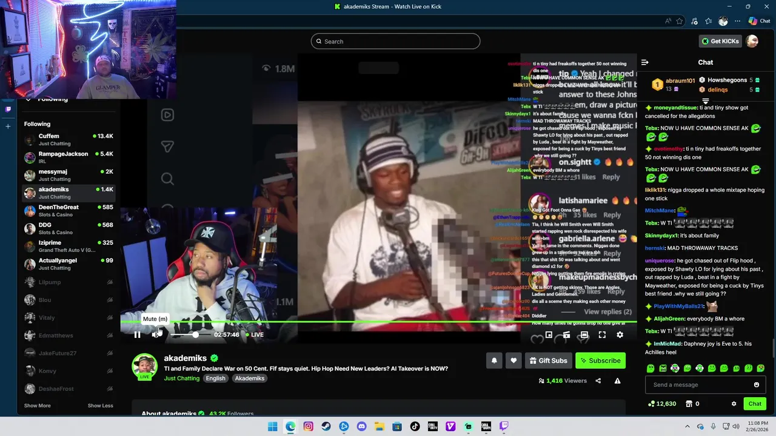
Task: Share the stream via share icon
Action: (x=598, y=381)
